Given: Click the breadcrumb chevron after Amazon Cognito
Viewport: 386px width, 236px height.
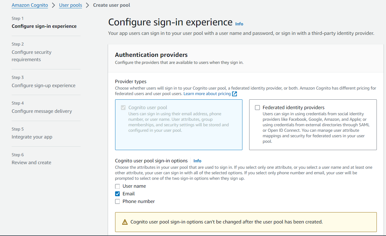Looking at the screenshot, I should (x=54, y=5).
